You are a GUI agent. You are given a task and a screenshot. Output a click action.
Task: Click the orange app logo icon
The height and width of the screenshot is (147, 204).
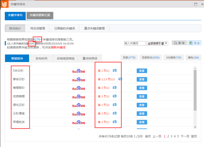pyautogui.click(x=4, y=4)
